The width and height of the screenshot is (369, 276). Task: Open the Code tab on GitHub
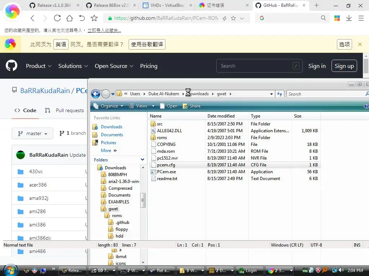tap(25, 110)
